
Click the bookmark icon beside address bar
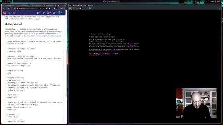pyautogui.click(x=14, y=8)
